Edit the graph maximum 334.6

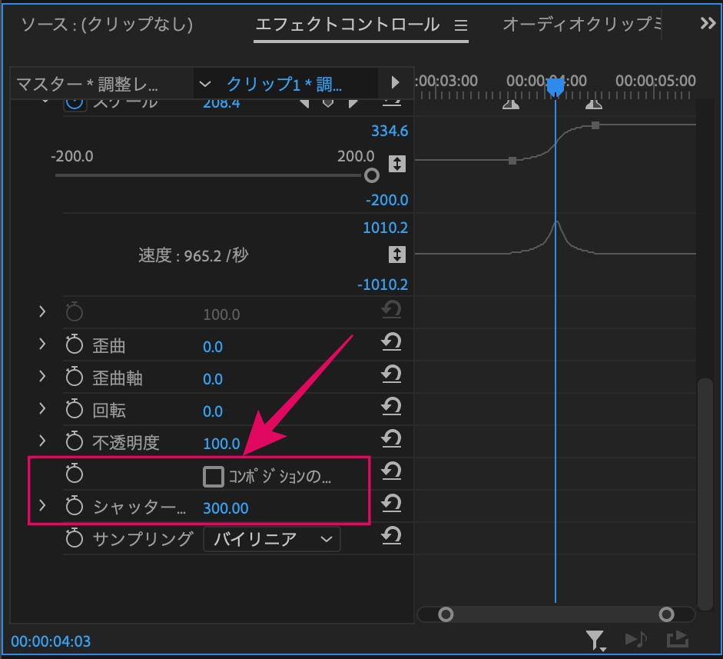pyautogui.click(x=390, y=131)
